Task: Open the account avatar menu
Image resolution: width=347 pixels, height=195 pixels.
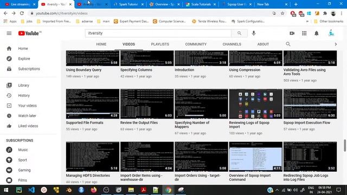Action: pyautogui.click(x=331, y=33)
